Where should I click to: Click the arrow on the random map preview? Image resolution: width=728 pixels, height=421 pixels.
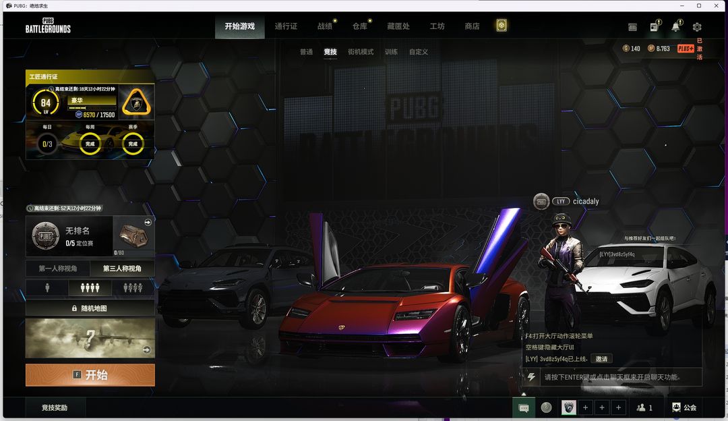pos(147,350)
